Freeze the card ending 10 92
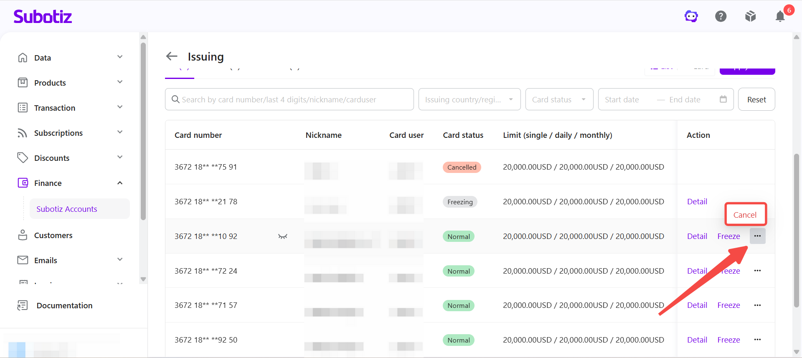 (728, 236)
